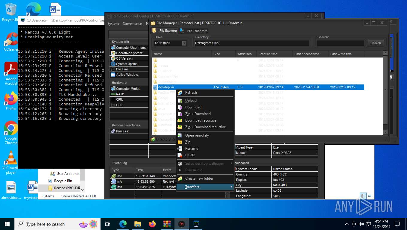Click the desktop.ini file icon
Screen dimensions: 407x230
[155, 87]
